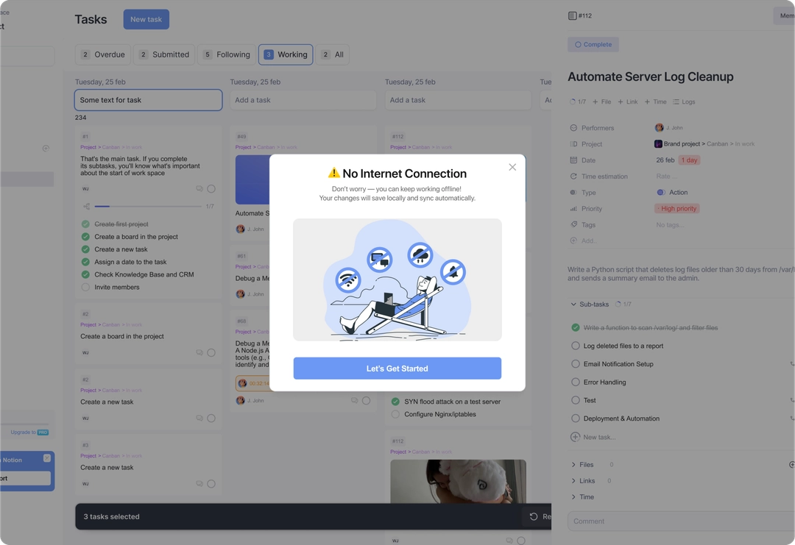Close the No Internet Connection dialog
The image size is (795, 545).
[x=512, y=167]
